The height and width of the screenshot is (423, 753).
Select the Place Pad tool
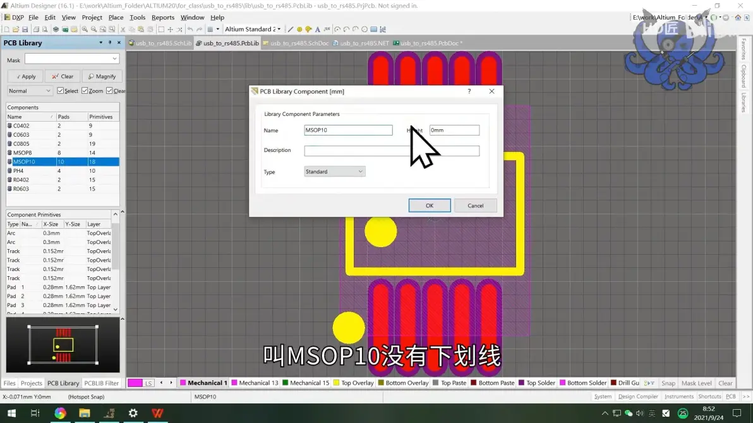[299, 29]
